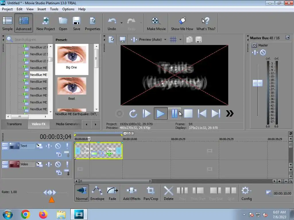Open the Tools menu
The image size is (294, 220).
[x=54, y=9]
